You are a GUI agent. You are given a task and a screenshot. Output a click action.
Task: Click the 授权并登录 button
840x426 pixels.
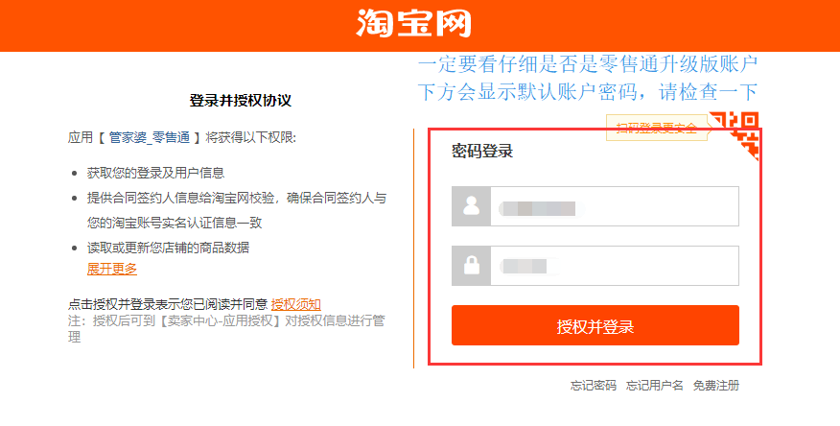pos(595,325)
